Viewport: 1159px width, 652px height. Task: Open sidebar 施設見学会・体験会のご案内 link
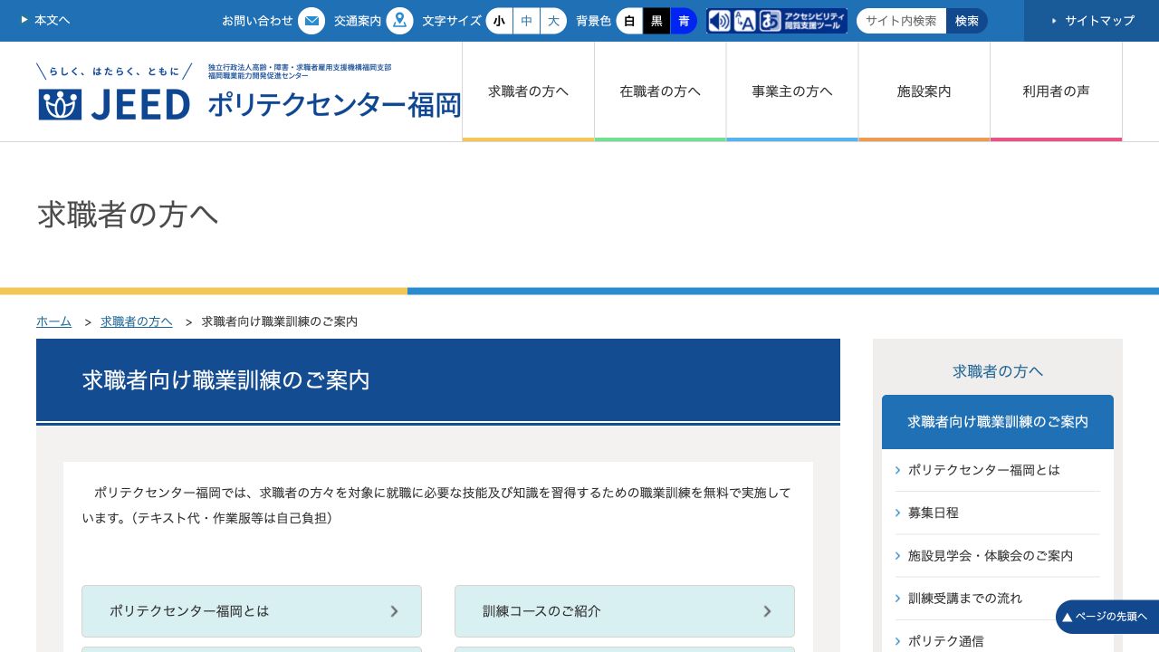[x=998, y=555]
